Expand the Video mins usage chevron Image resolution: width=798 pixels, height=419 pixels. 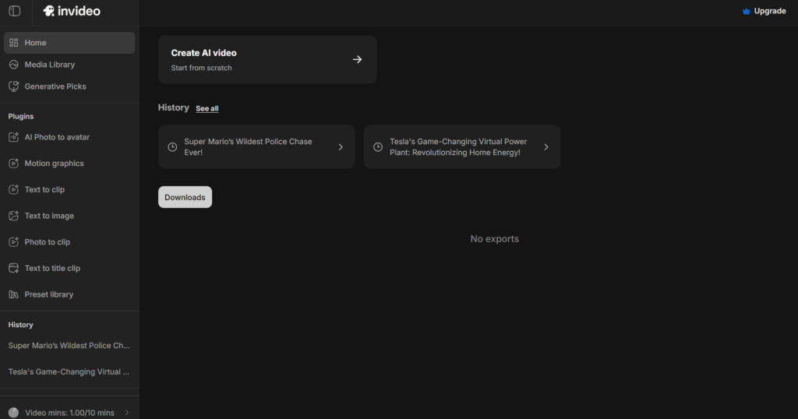[127, 413]
